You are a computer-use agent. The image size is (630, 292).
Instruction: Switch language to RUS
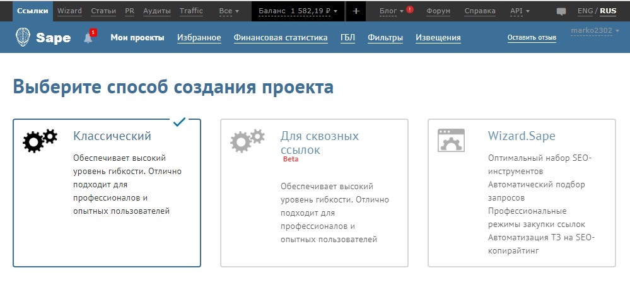(608, 11)
